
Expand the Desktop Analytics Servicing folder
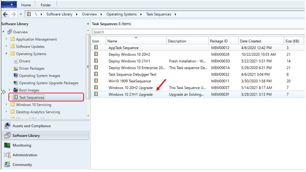tap(6, 112)
